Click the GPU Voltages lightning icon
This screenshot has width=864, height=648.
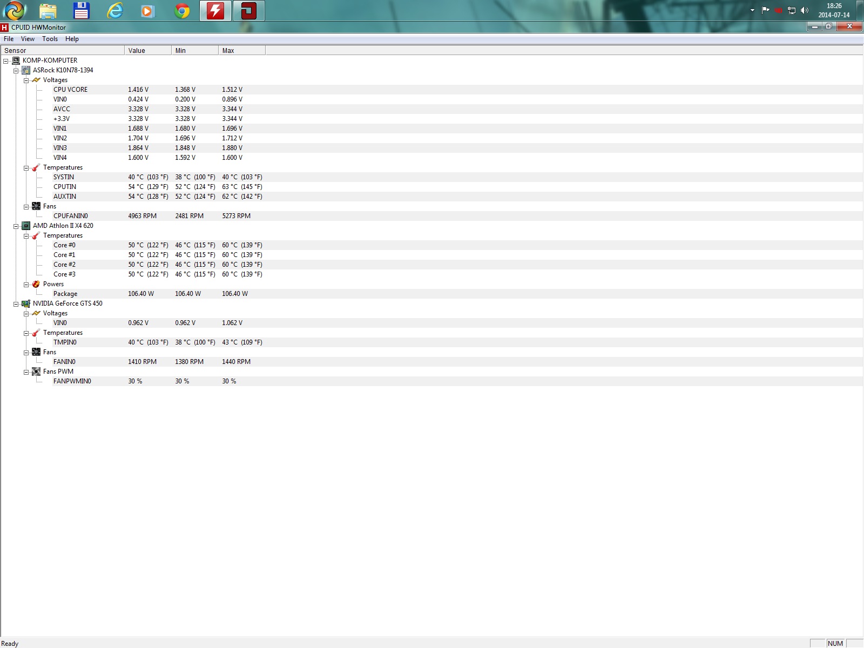click(36, 313)
